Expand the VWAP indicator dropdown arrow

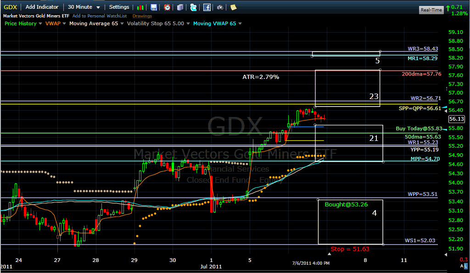click(x=64, y=24)
